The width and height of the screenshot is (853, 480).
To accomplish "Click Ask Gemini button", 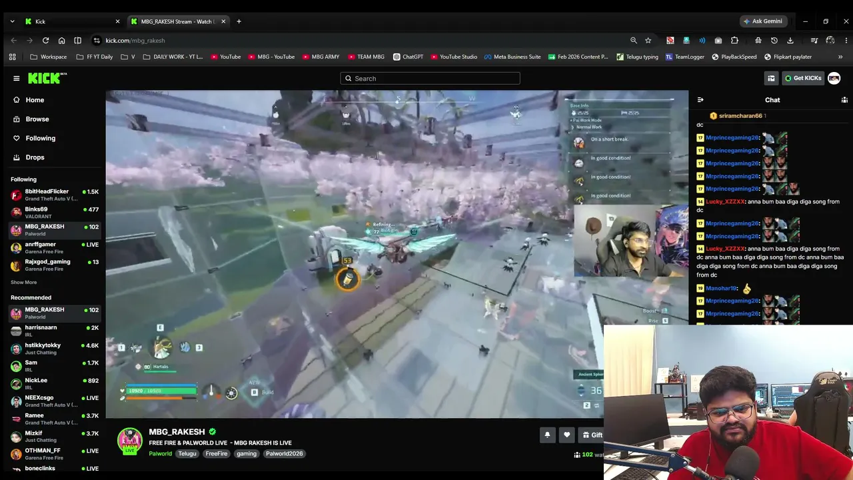I will [764, 21].
